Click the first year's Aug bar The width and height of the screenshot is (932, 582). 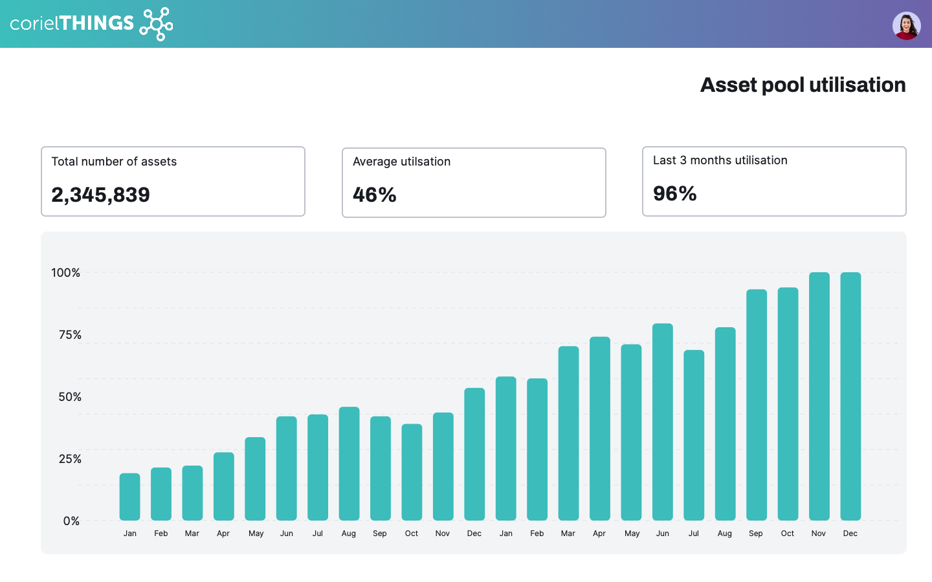[x=349, y=463]
